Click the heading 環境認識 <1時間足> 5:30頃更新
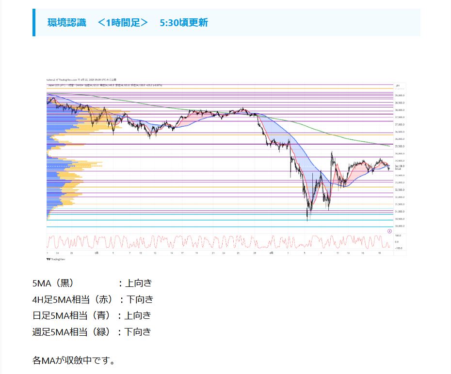 128,22
